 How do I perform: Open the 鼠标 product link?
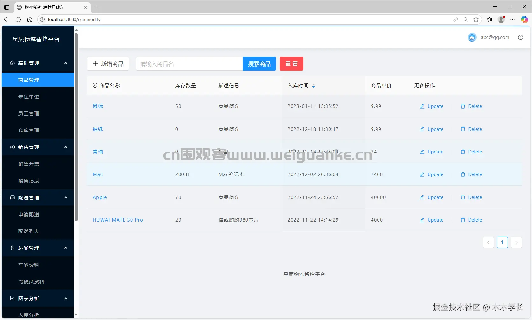pos(98,106)
